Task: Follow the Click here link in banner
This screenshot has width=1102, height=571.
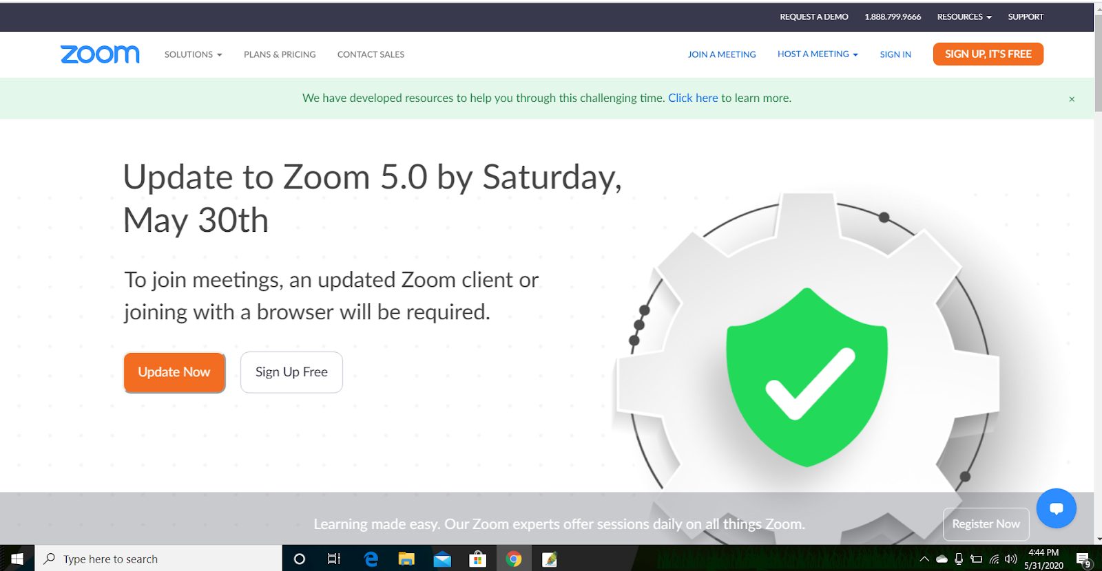Action: [x=693, y=98]
